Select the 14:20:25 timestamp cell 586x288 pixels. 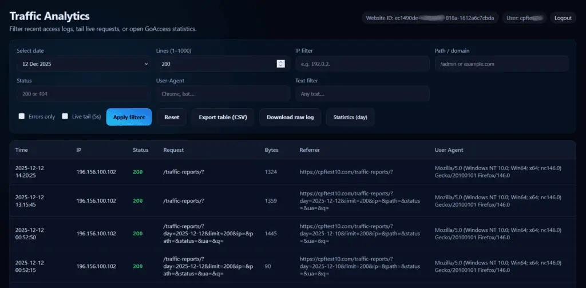[30, 172]
